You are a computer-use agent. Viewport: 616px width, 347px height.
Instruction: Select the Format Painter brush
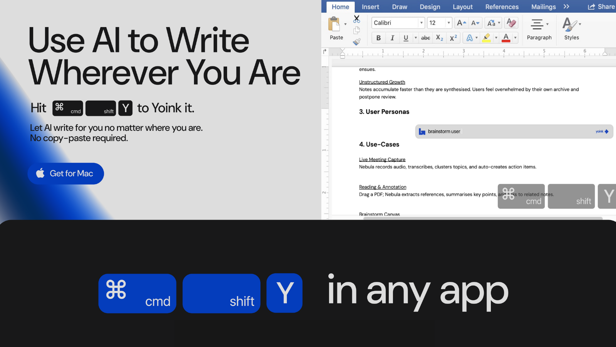[x=356, y=41]
